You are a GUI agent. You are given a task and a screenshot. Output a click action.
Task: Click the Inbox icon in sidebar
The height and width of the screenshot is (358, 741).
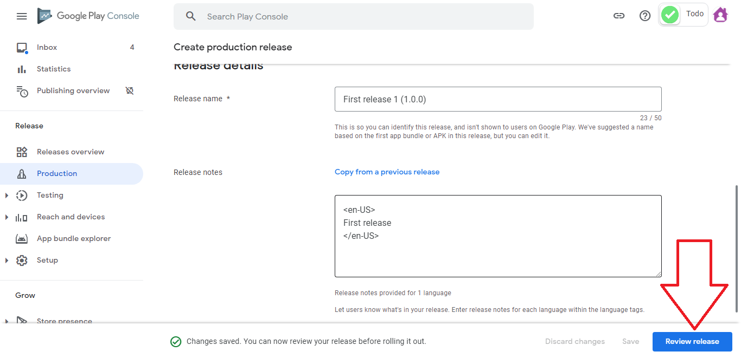22,48
